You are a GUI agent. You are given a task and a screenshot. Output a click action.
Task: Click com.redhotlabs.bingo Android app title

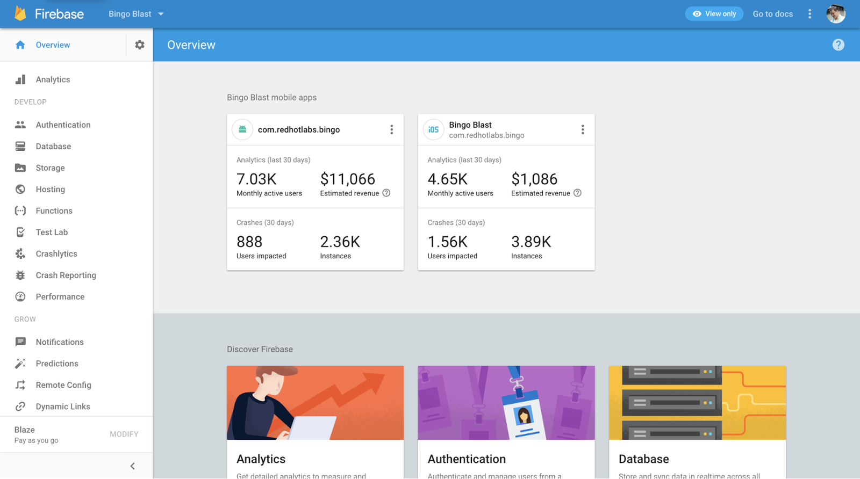coord(299,129)
